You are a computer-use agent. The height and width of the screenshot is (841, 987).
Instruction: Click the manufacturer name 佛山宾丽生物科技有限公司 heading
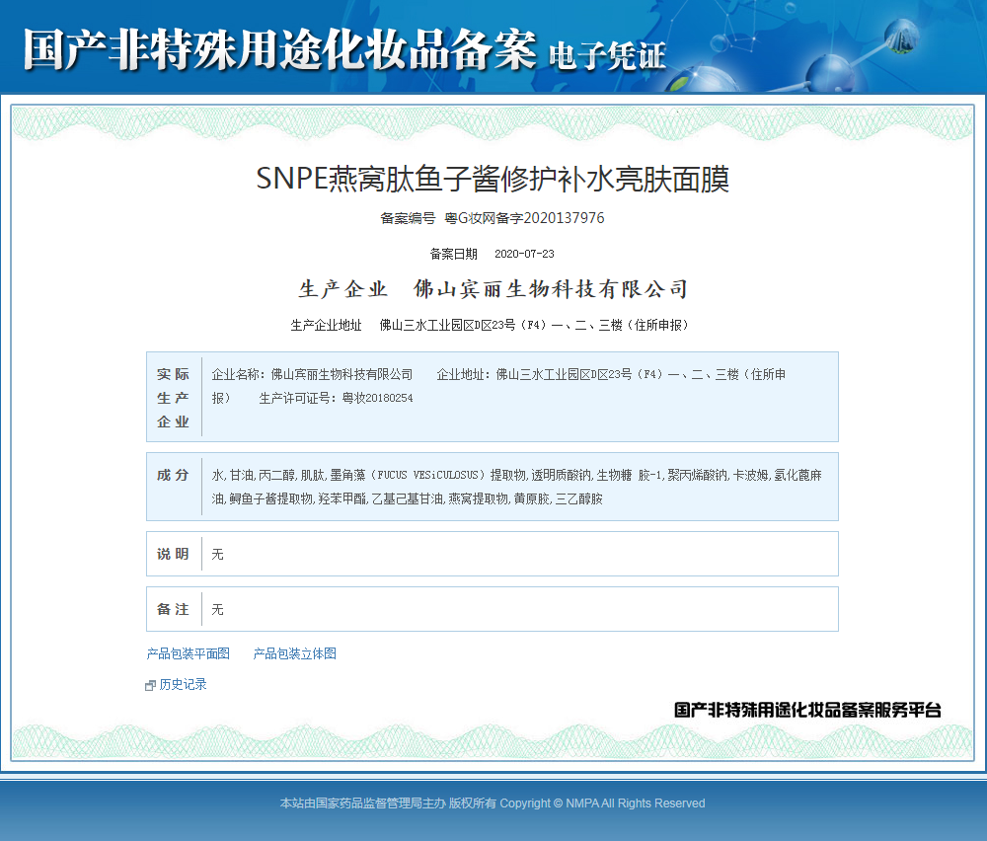coord(550,289)
